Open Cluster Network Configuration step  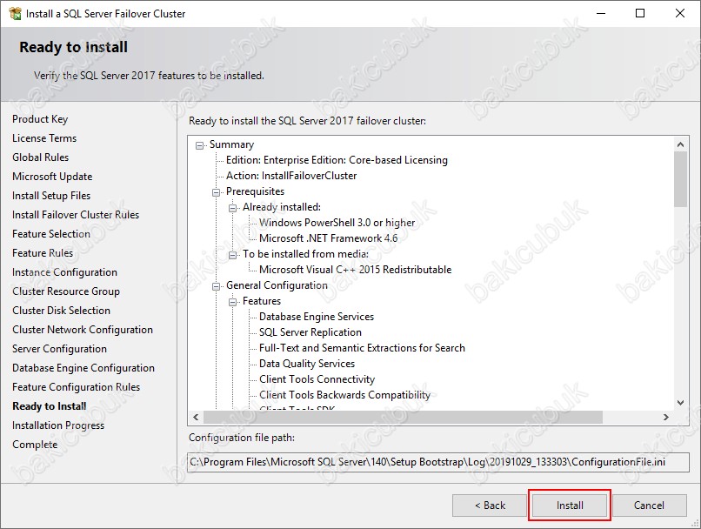(x=83, y=330)
